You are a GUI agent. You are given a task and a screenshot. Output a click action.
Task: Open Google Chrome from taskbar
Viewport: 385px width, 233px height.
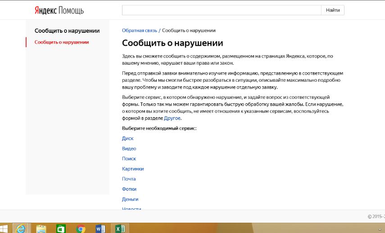pyautogui.click(x=81, y=229)
